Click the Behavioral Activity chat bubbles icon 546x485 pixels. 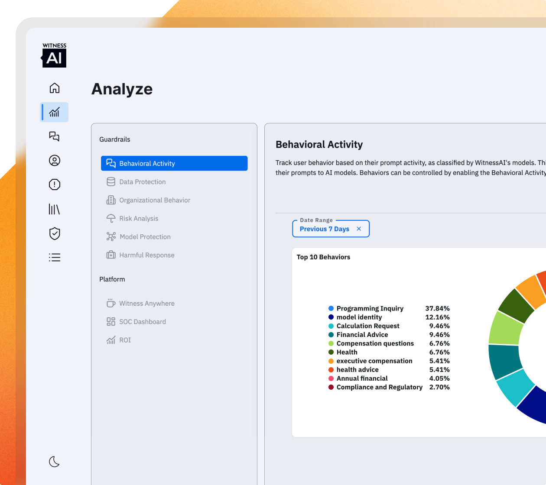[x=111, y=163]
